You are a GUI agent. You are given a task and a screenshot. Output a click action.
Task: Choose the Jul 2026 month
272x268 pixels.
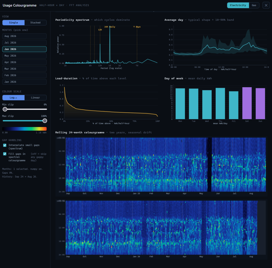pyautogui.click(x=24, y=43)
